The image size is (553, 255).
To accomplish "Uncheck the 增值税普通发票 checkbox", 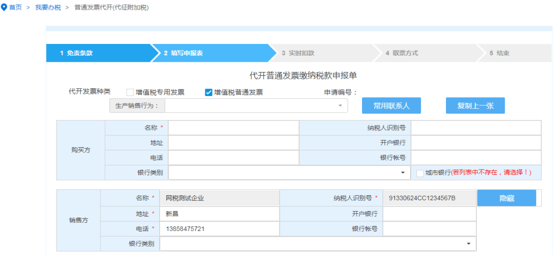I will 208,92.
